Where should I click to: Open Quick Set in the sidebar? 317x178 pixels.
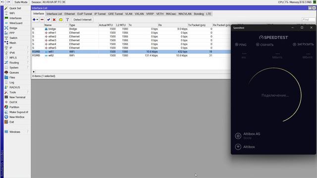[15, 8]
